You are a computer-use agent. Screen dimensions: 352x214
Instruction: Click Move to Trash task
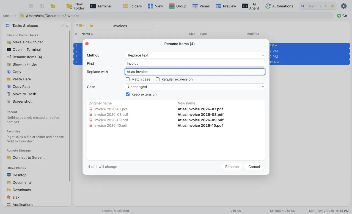[x=21, y=94]
